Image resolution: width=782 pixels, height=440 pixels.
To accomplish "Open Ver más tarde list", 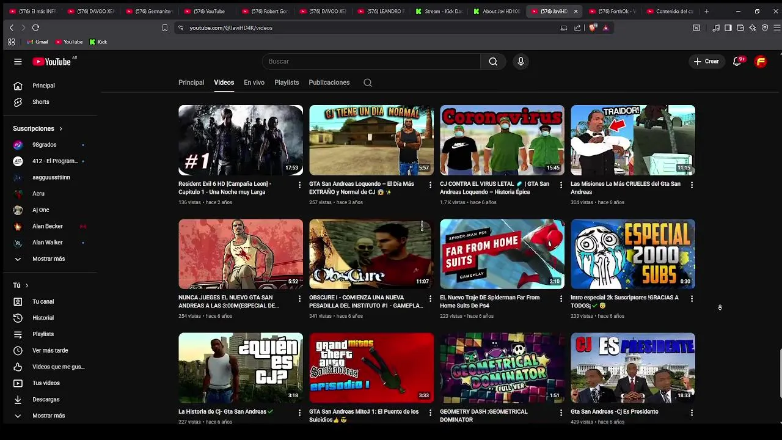I will 50,351.
